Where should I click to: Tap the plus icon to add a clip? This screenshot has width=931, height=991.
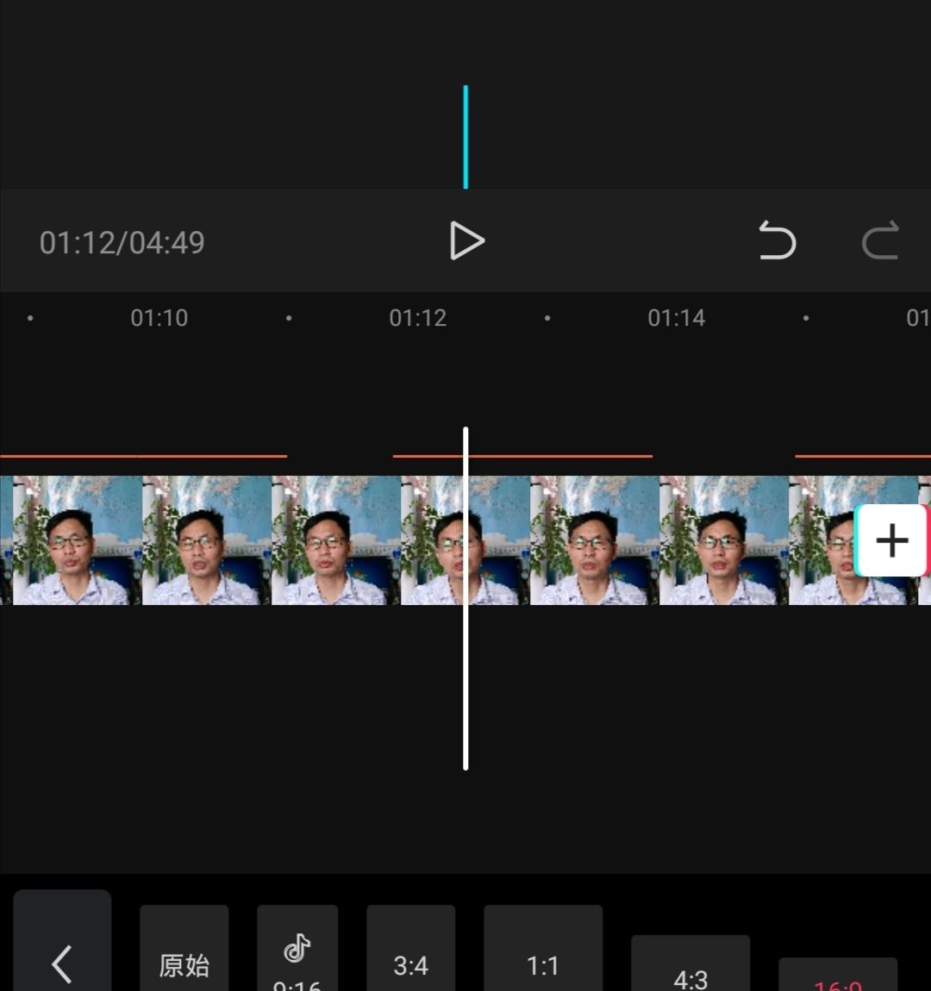[891, 540]
